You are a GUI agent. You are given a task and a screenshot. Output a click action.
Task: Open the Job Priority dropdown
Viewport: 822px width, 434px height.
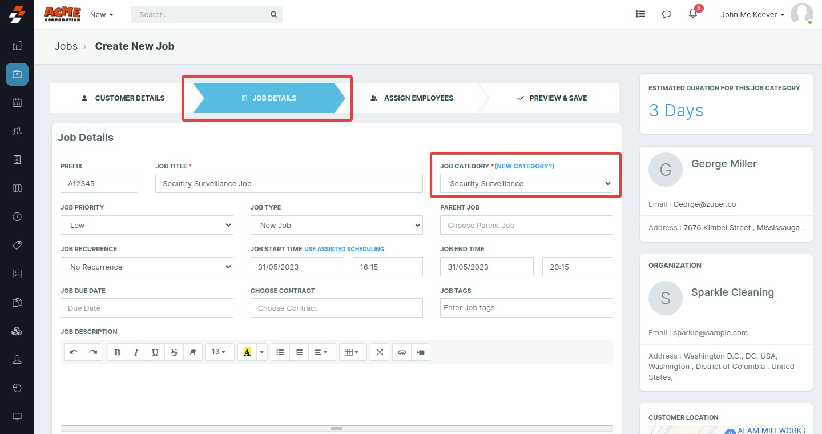[147, 226]
